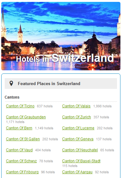Viewport: 122px width, 178px height.
Task: View Canton Of Aargau hotels
Action: [x=77, y=172]
